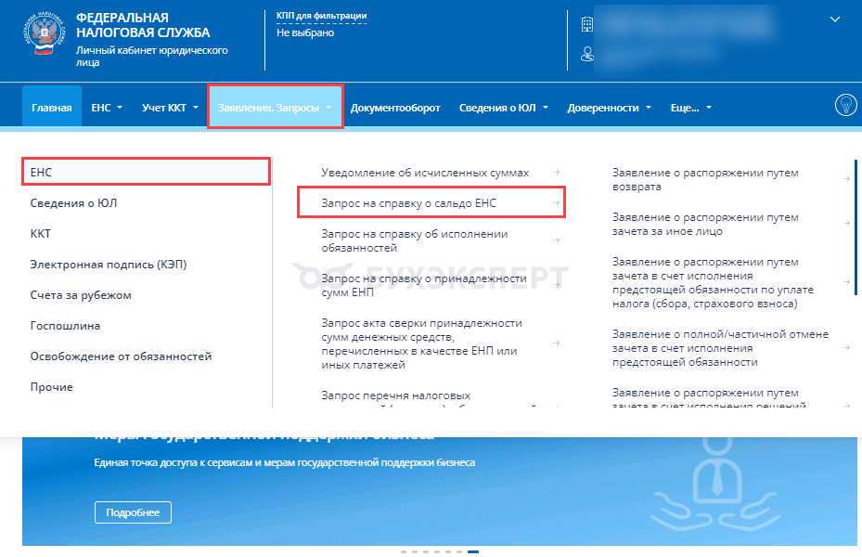Click the user profile icon
Image resolution: width=862 pixels, height=557 pixels.
(x=587, y=54)
